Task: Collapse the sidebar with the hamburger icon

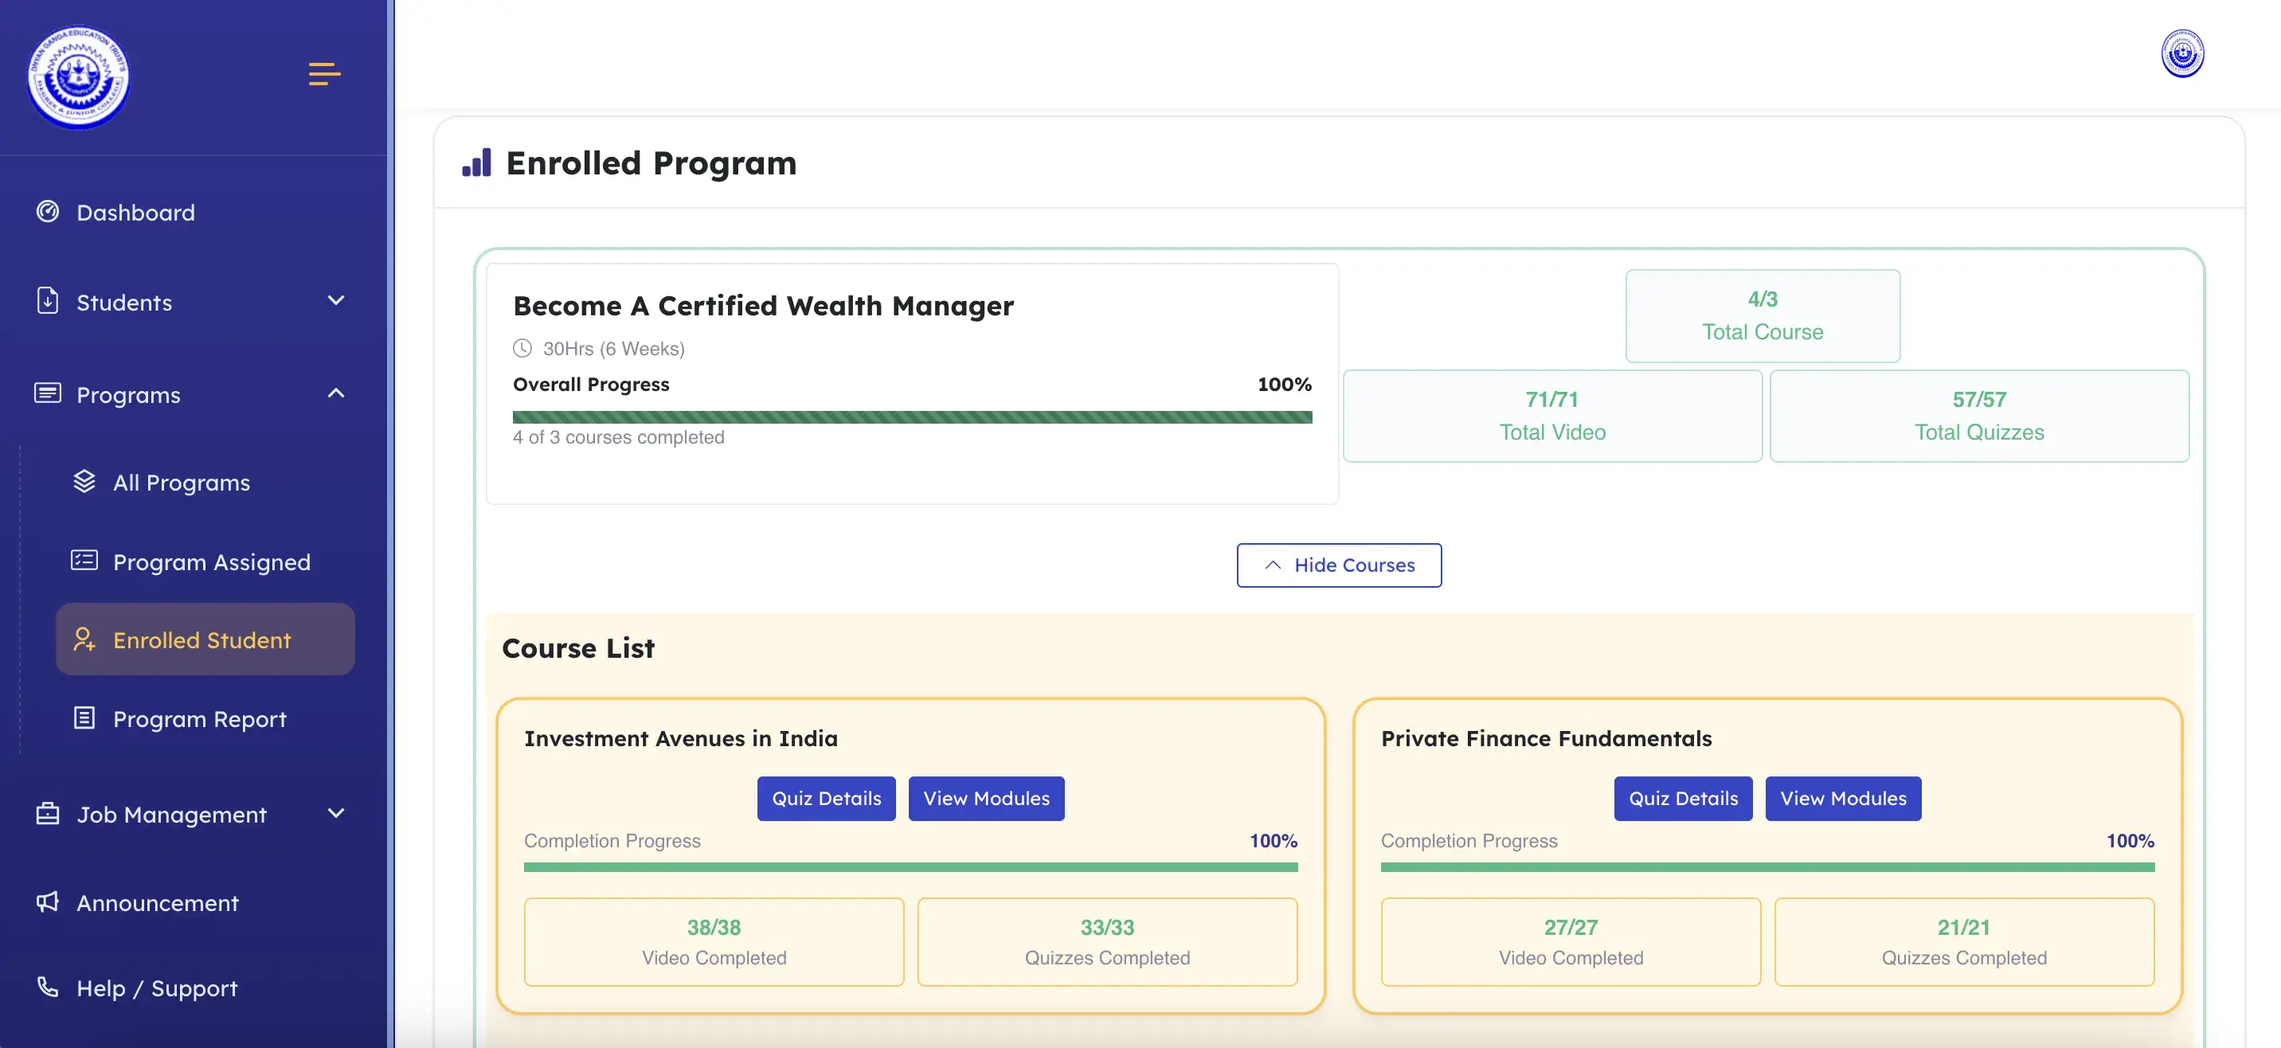Action: [324, 74]
